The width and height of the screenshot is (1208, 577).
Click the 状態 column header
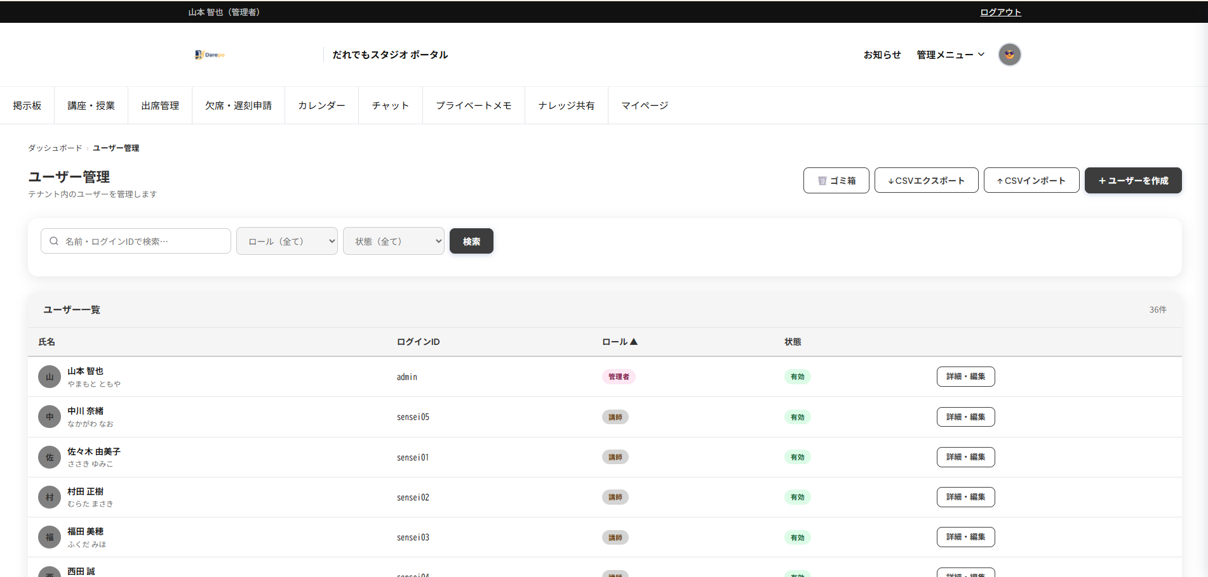pyautogui.click(x=793, y=342)
